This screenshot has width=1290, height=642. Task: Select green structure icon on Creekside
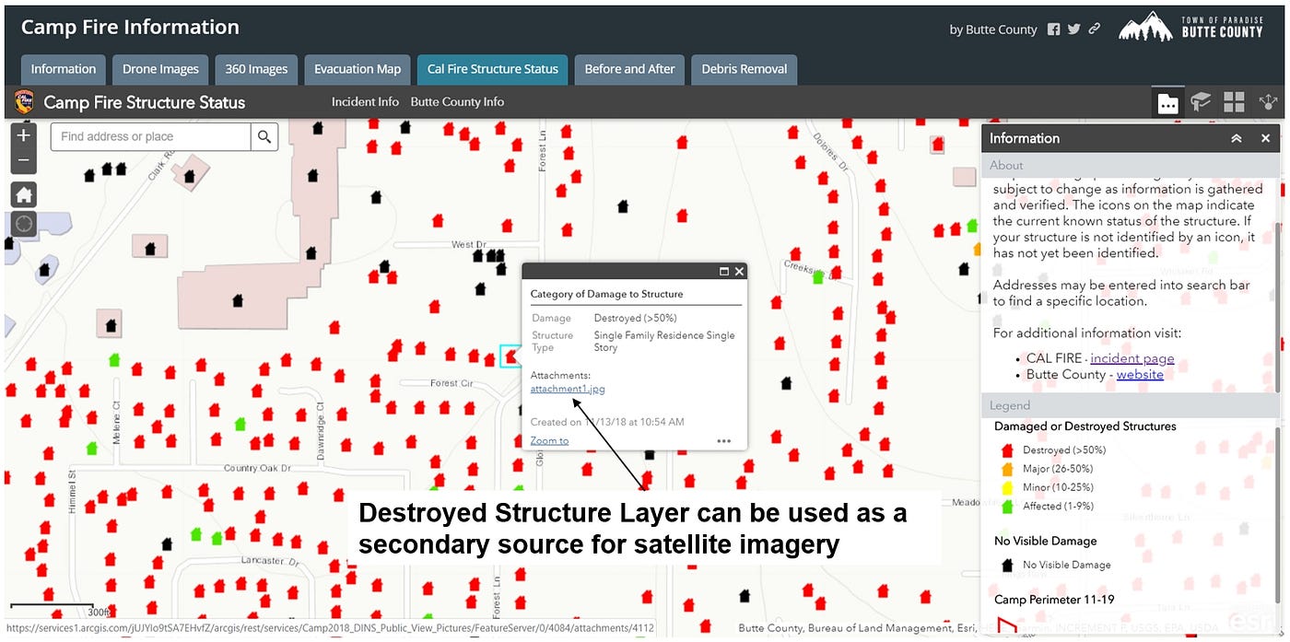coord(818,276)
